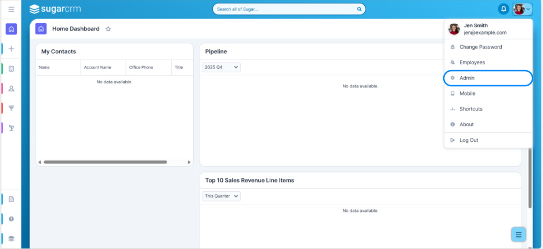Open the stacked layers icon in sidebar

tap(11, 238)
